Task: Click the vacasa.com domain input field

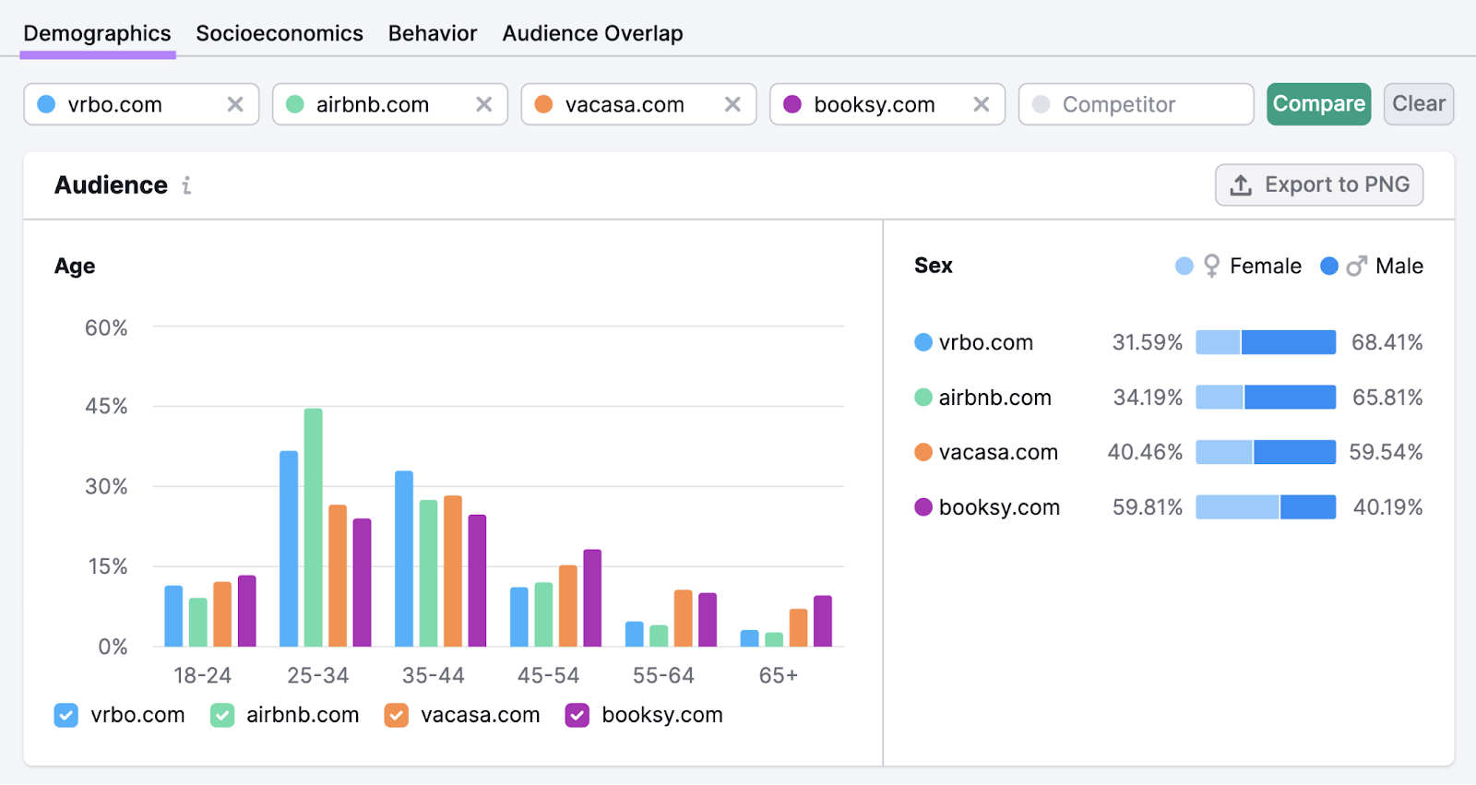Action: pos(638,104)
